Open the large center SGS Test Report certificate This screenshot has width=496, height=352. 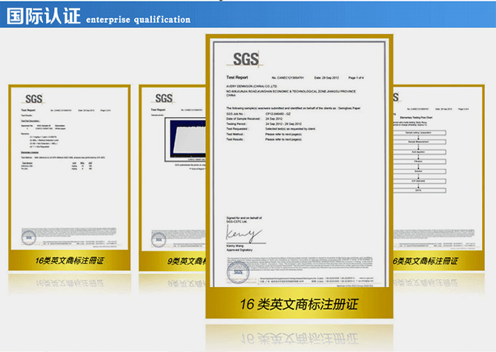coord(299,176)
